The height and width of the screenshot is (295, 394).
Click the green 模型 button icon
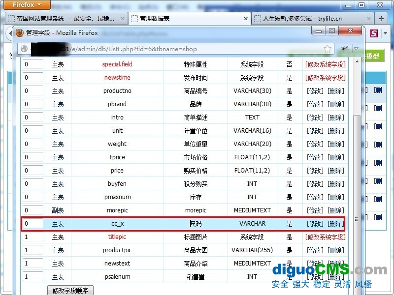point(374,55)
